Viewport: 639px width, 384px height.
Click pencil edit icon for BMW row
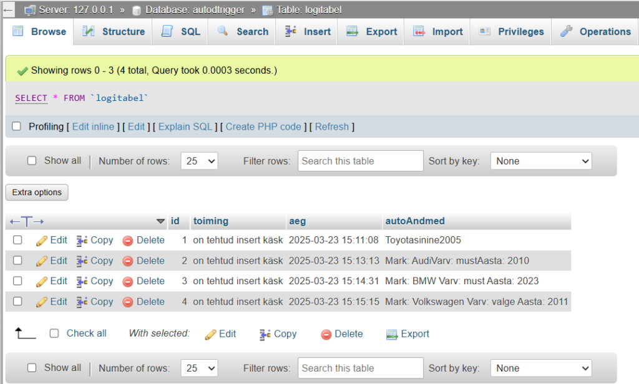coord(42,281)
